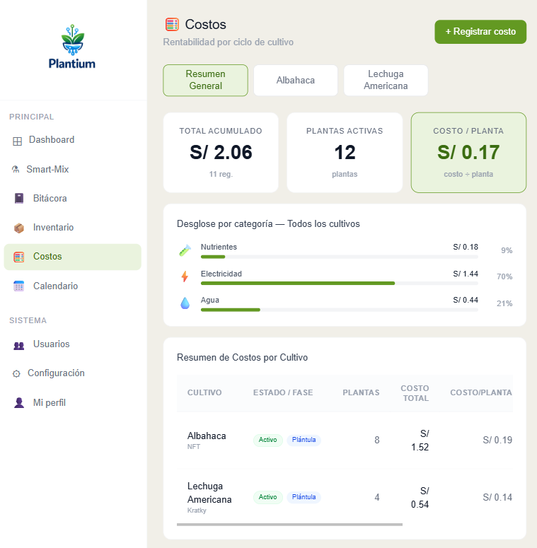The height and width of the screenshot is (548, 537).
Task: Open the Inventario page
Action: coord(72,228)
